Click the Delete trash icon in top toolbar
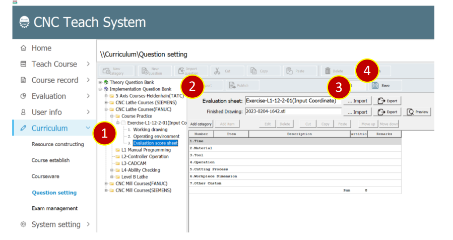Viewport: 453px width, 240px height. [328, 71]
